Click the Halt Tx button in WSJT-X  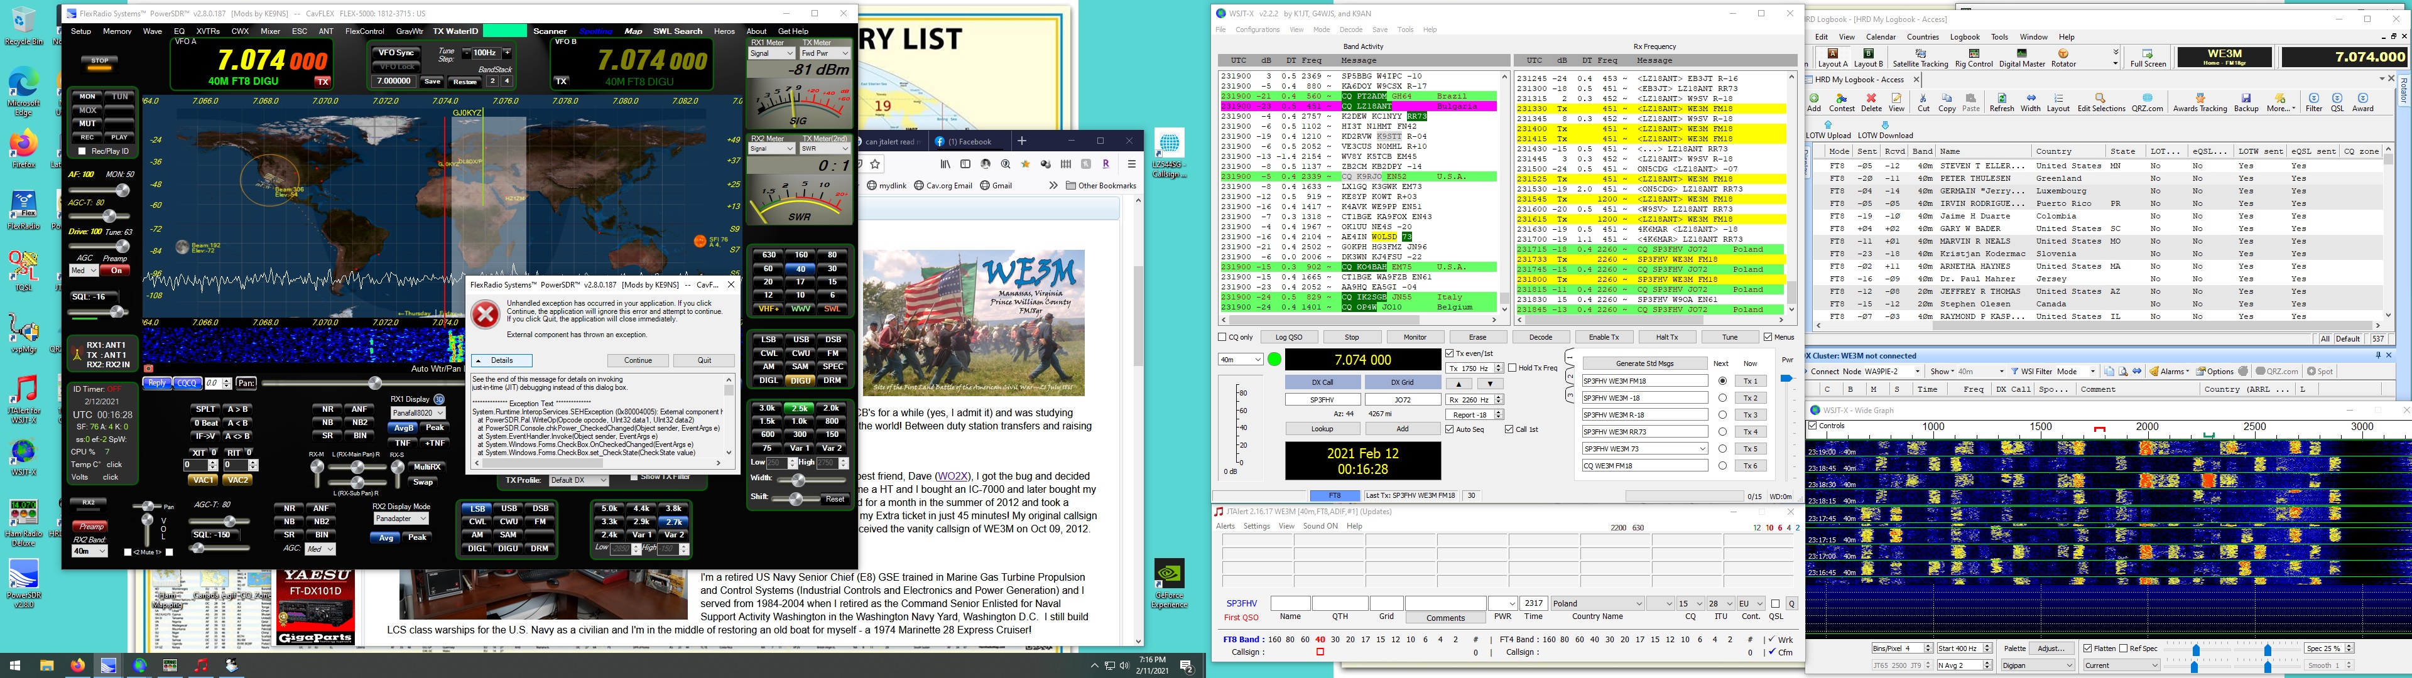click(x=1666, y=337)
